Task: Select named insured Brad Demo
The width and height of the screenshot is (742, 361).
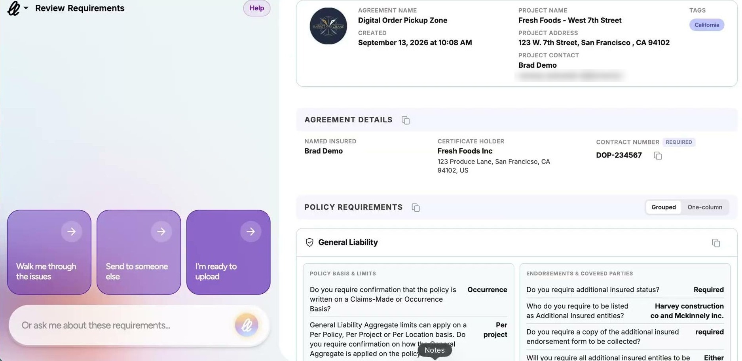Action: [x=323, y=151]
